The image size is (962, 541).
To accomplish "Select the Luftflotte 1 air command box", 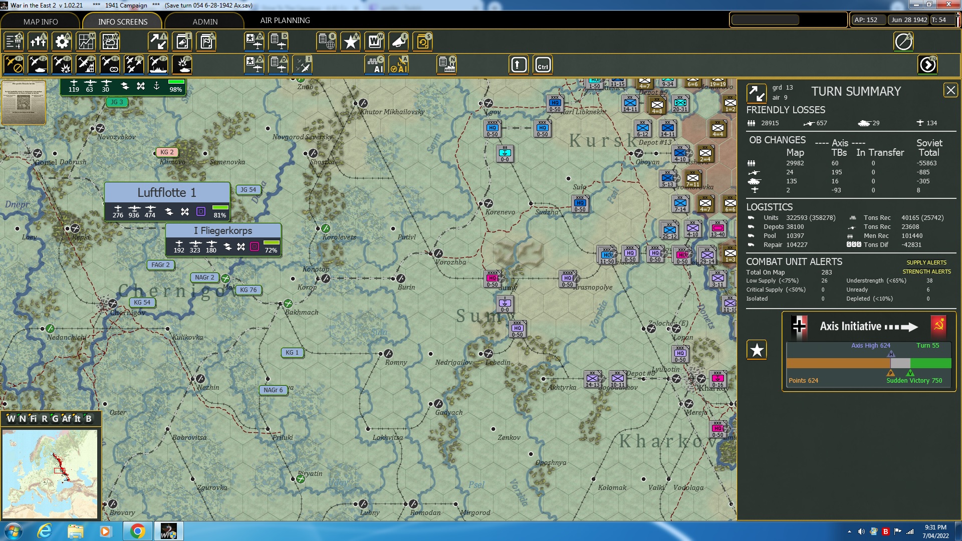I will pos(167,201).
